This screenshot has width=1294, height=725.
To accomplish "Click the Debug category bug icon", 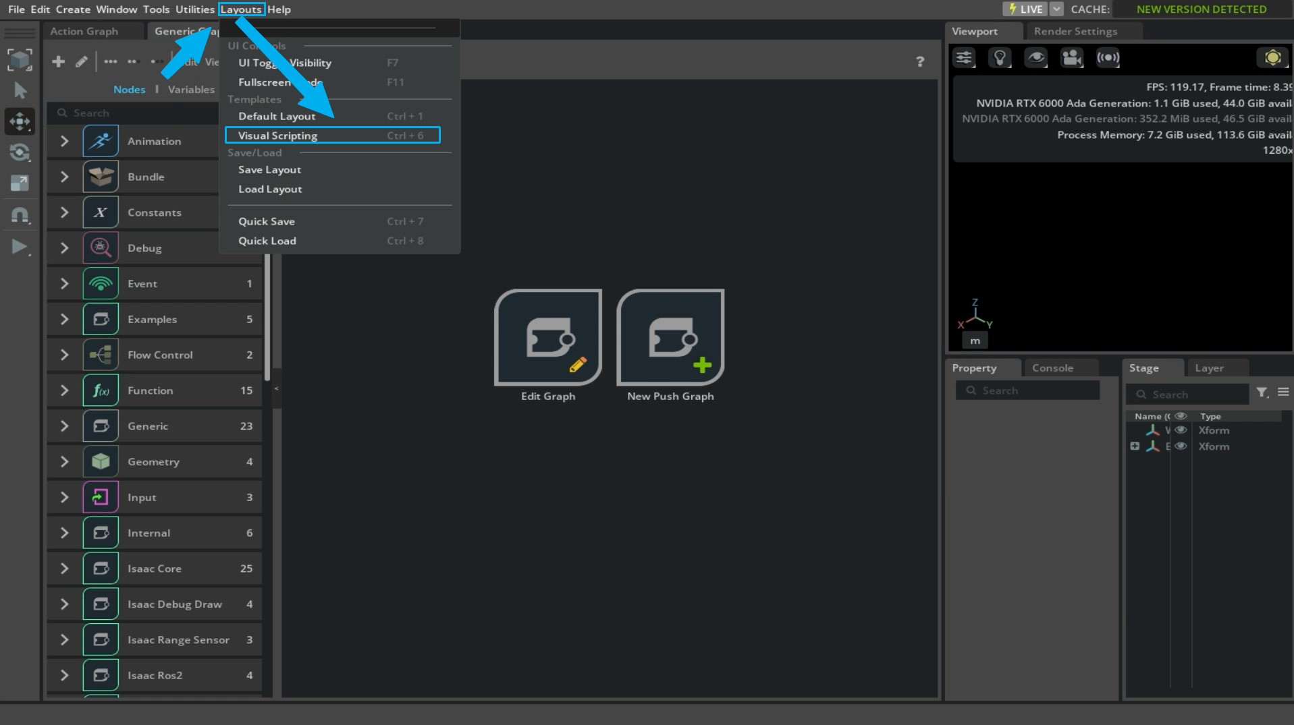I will (x=101, y=248).
